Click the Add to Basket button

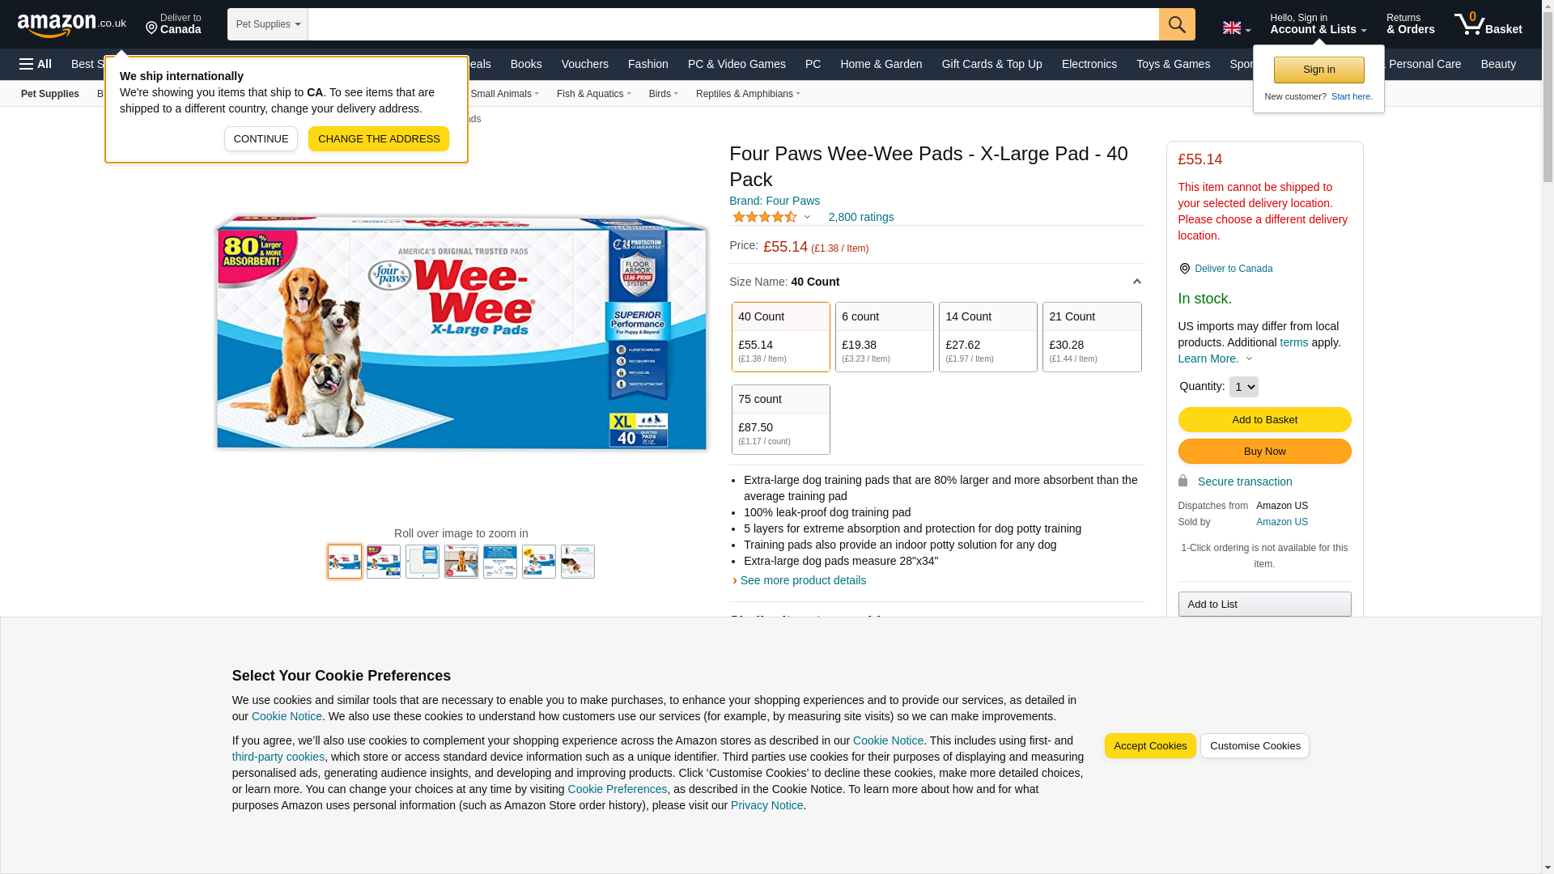point(1264,420)
